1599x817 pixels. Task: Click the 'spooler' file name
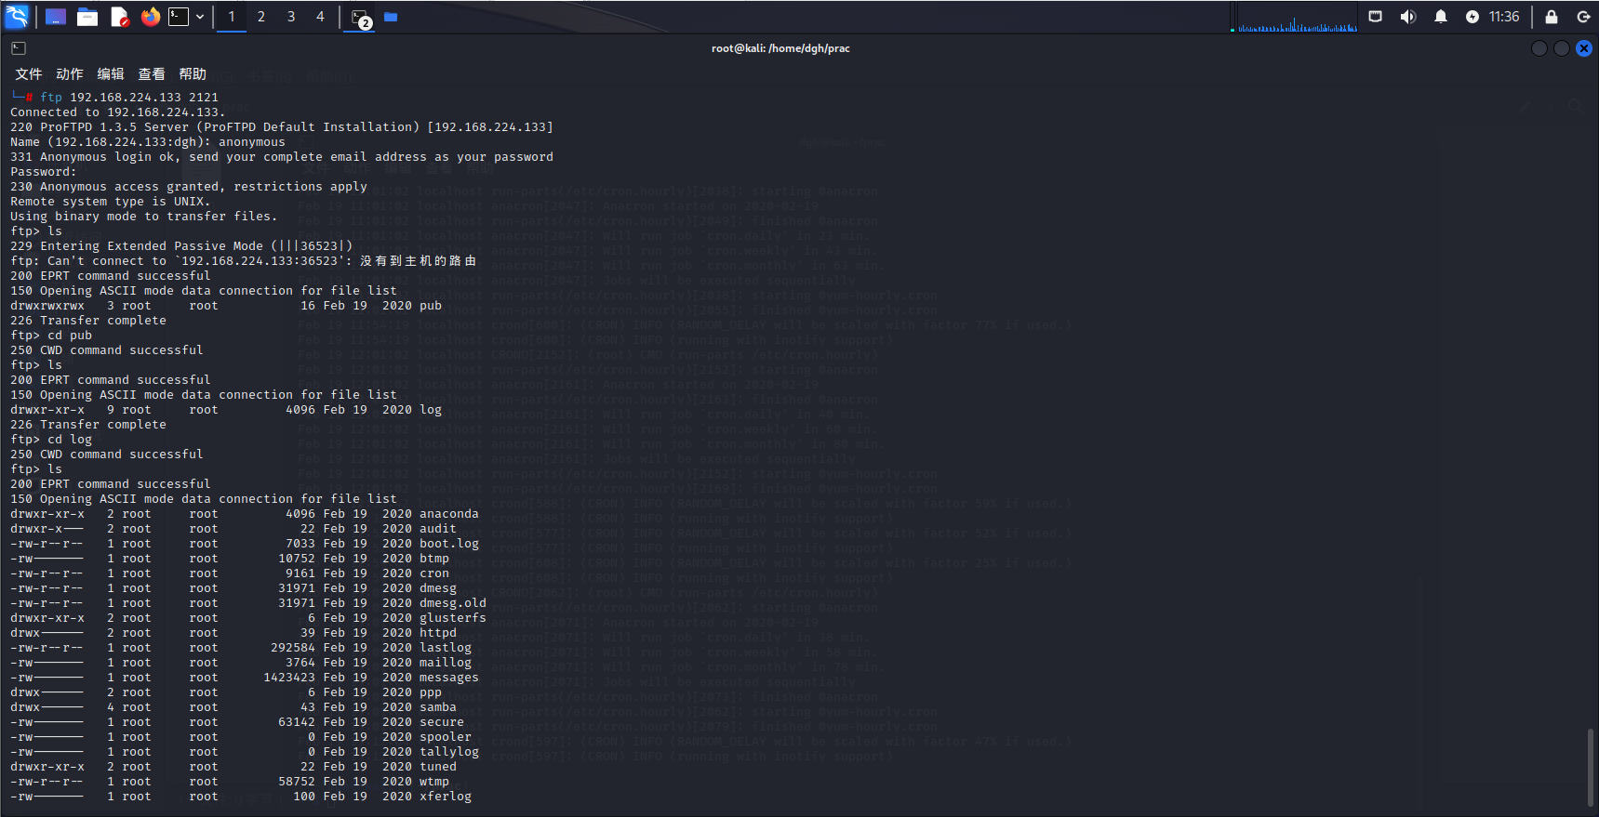(446, 737)
